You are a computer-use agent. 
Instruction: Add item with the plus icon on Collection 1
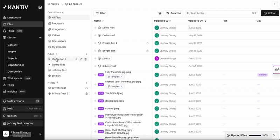(76, 59)
